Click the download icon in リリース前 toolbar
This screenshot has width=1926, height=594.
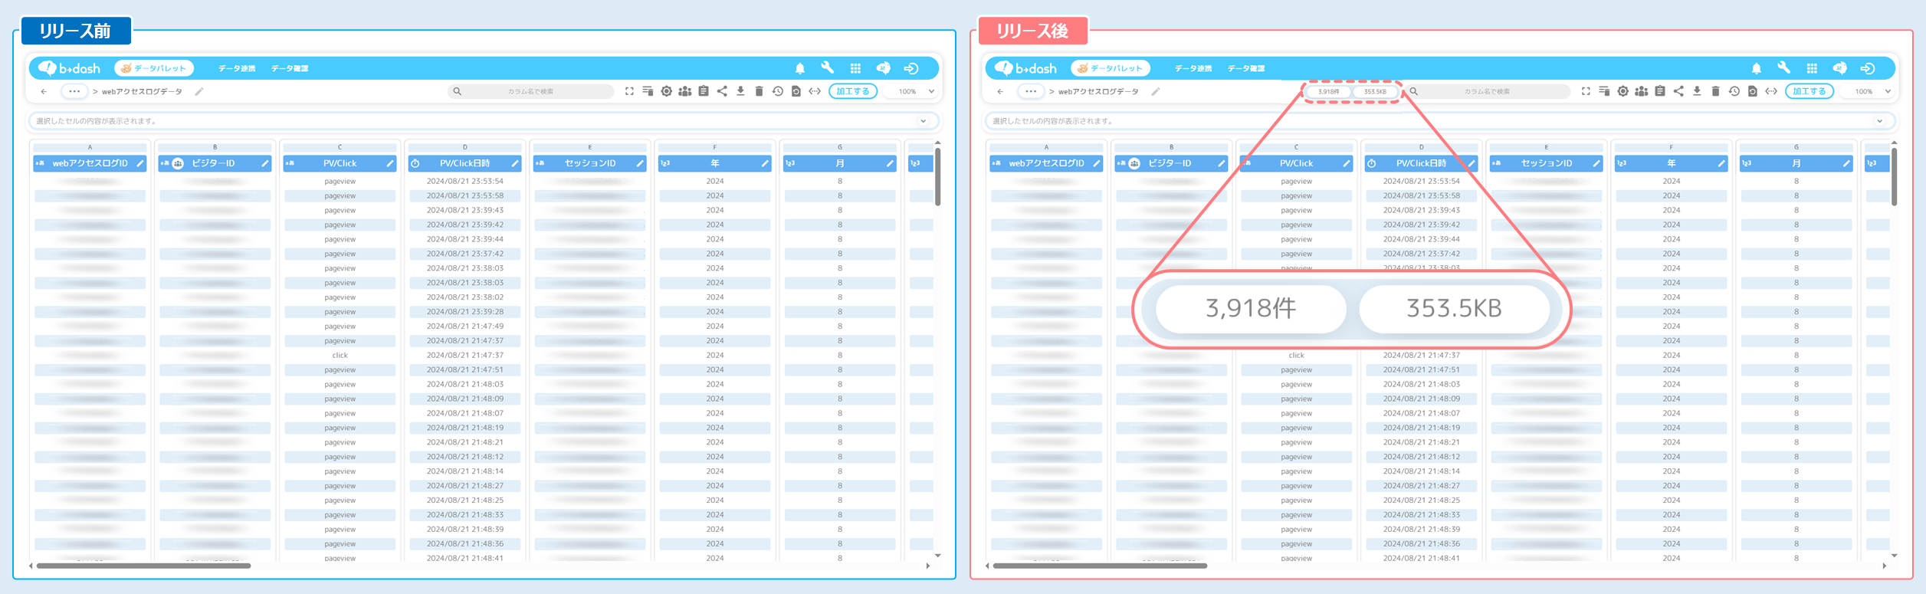click(x=740, y=91)
